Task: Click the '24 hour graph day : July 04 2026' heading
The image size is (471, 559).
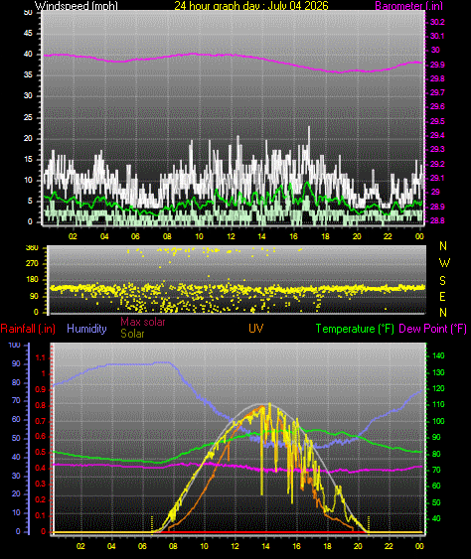Action: click(x=251, y=6)
